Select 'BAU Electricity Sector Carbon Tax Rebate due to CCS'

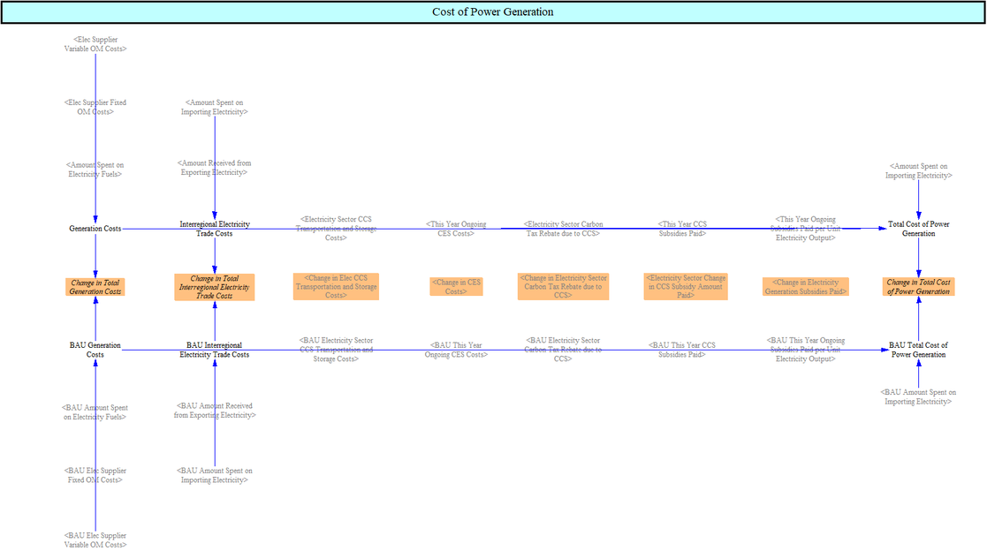pyautogui.click(x=564, y=350)
